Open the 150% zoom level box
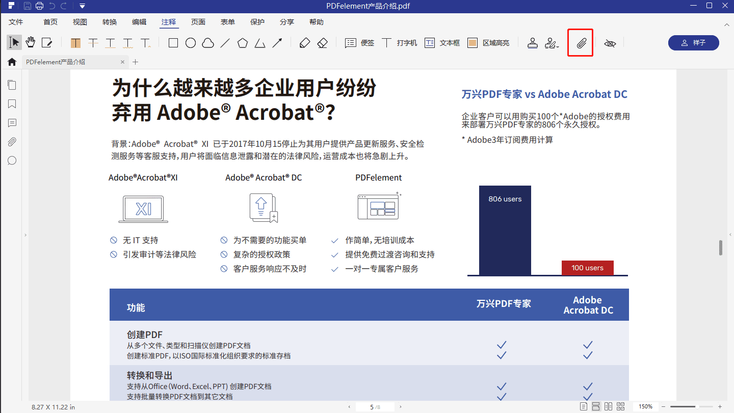 [x=646, y=406]
